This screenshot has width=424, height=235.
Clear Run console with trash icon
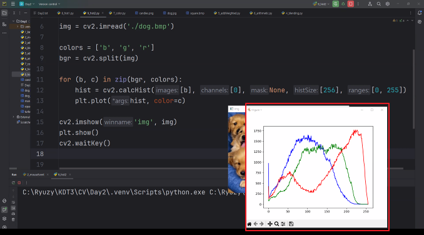13,219
